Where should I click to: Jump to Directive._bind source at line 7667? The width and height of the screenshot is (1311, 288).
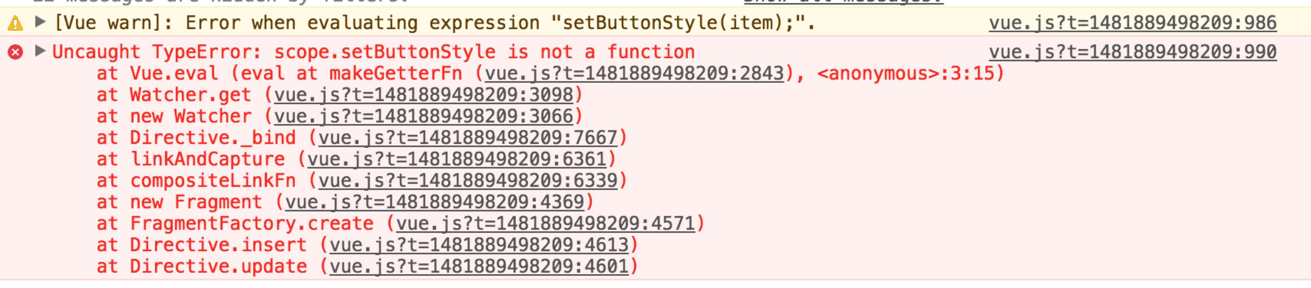click(x=468, y=137)
